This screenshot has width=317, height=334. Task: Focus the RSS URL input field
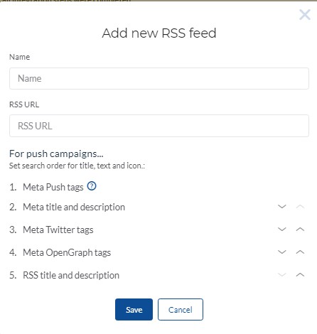(x=159, y=126)
